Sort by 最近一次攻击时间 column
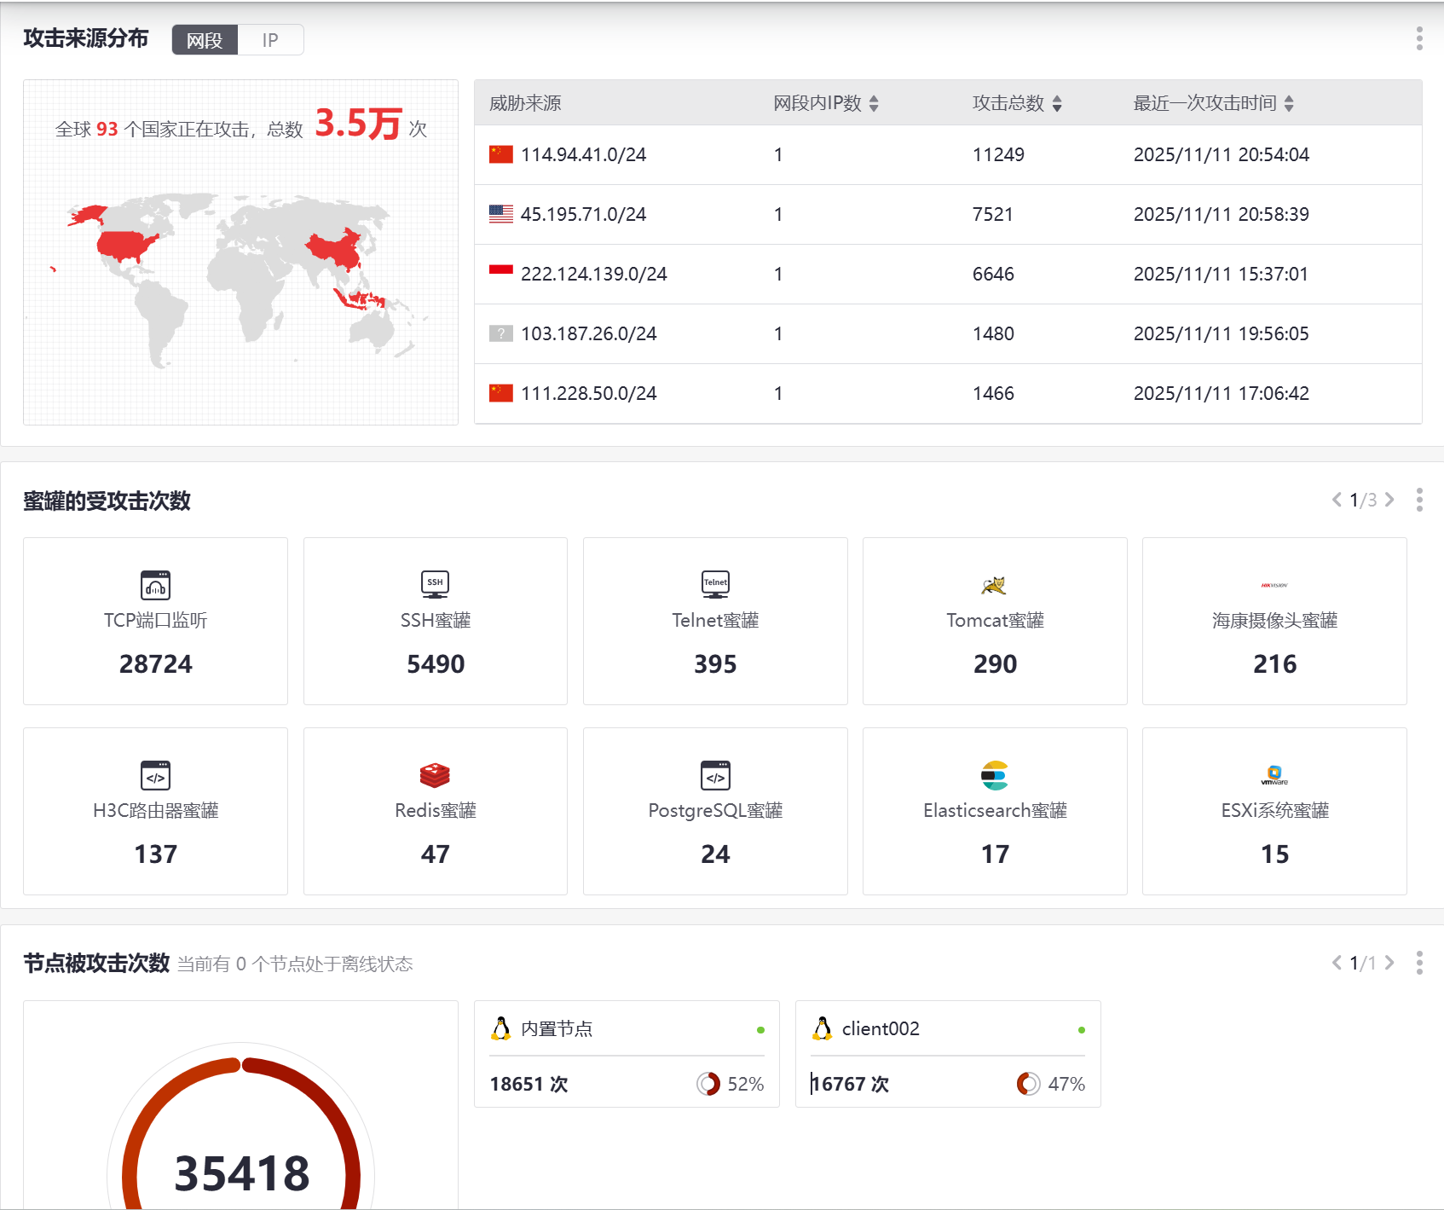This screenshot has height=1210, width=1444. (1289, 104)
